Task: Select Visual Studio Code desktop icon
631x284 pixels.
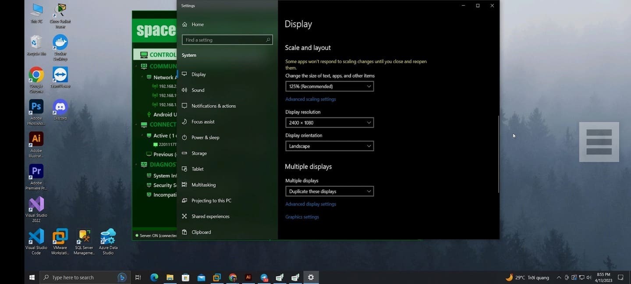Action: point(36,241)
